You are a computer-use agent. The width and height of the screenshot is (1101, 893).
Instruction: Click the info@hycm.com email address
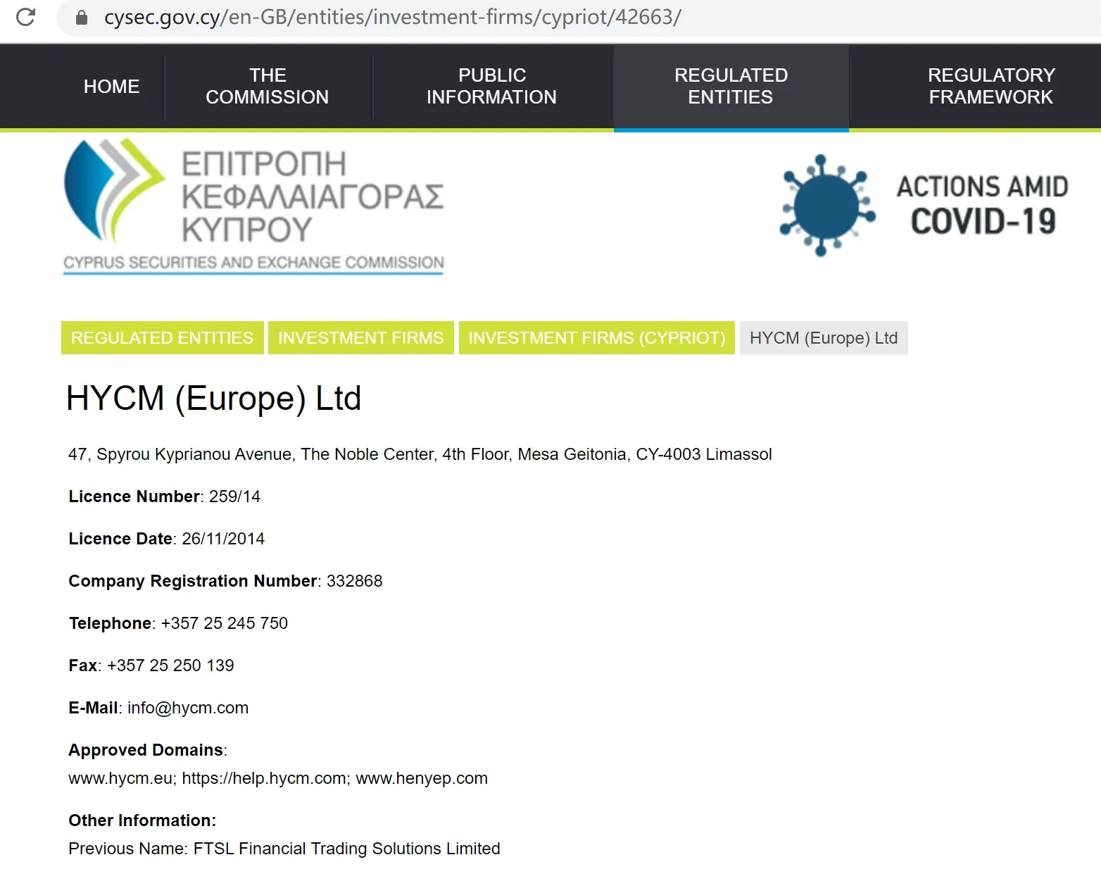(188, 708)
